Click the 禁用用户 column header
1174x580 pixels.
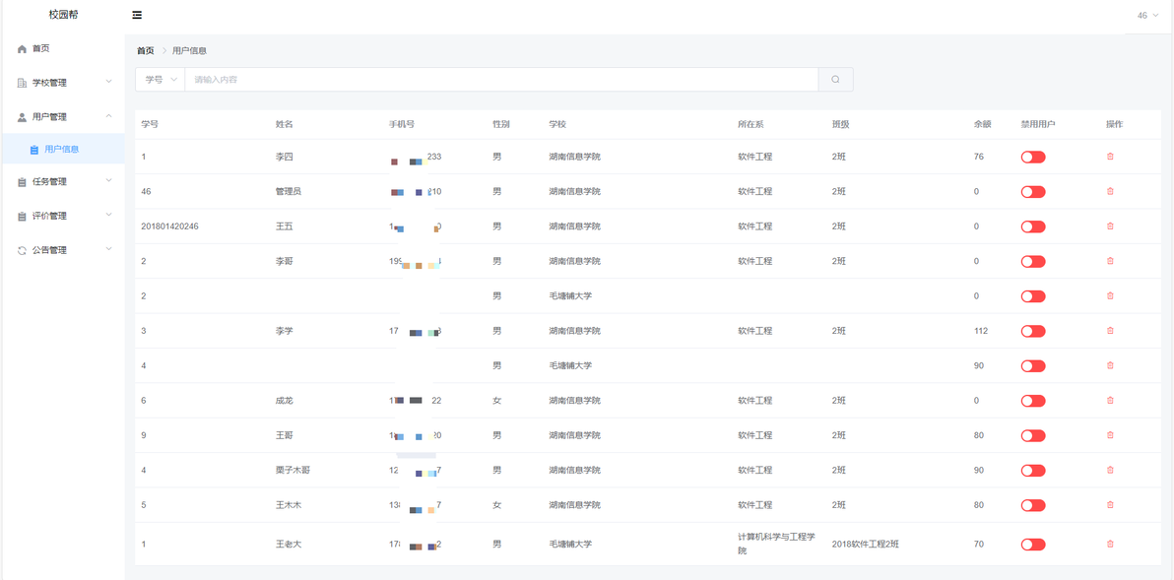[1038, 124]
